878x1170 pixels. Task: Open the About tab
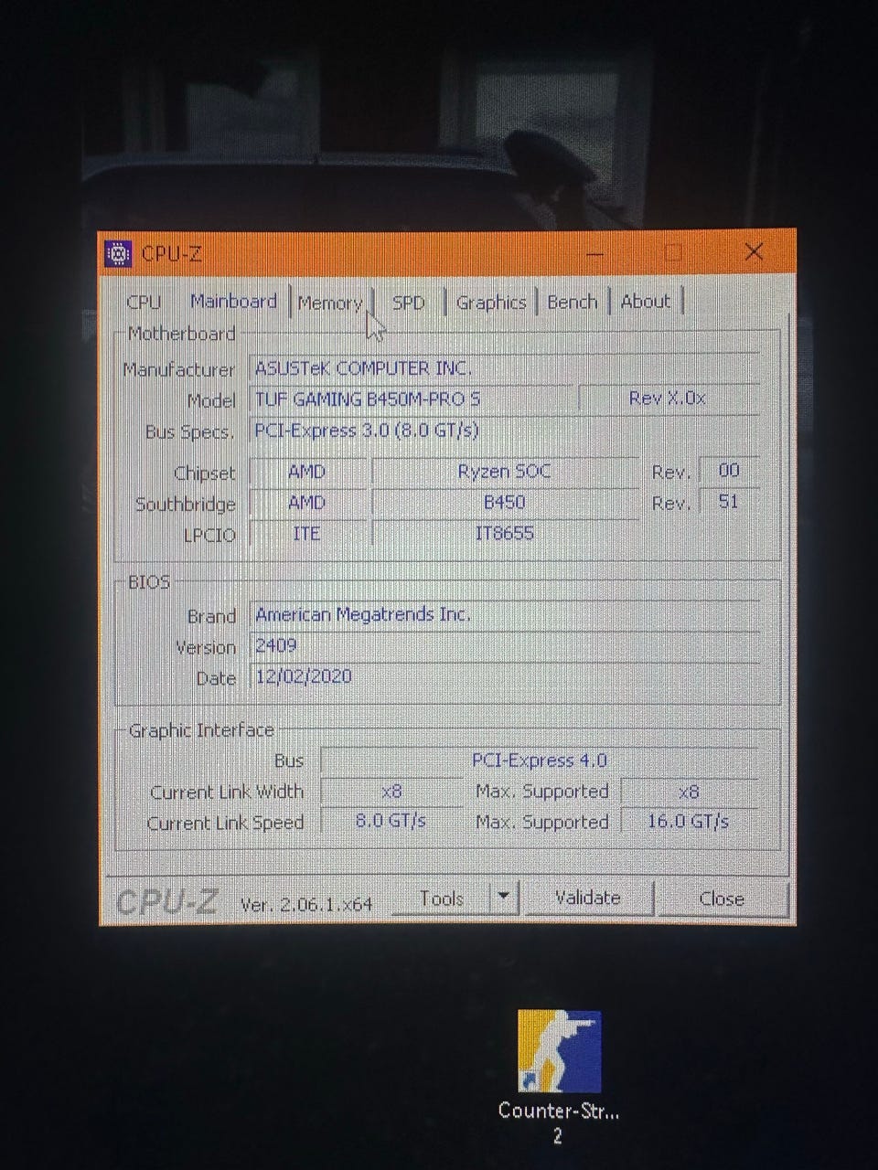[x=646, y=301]
